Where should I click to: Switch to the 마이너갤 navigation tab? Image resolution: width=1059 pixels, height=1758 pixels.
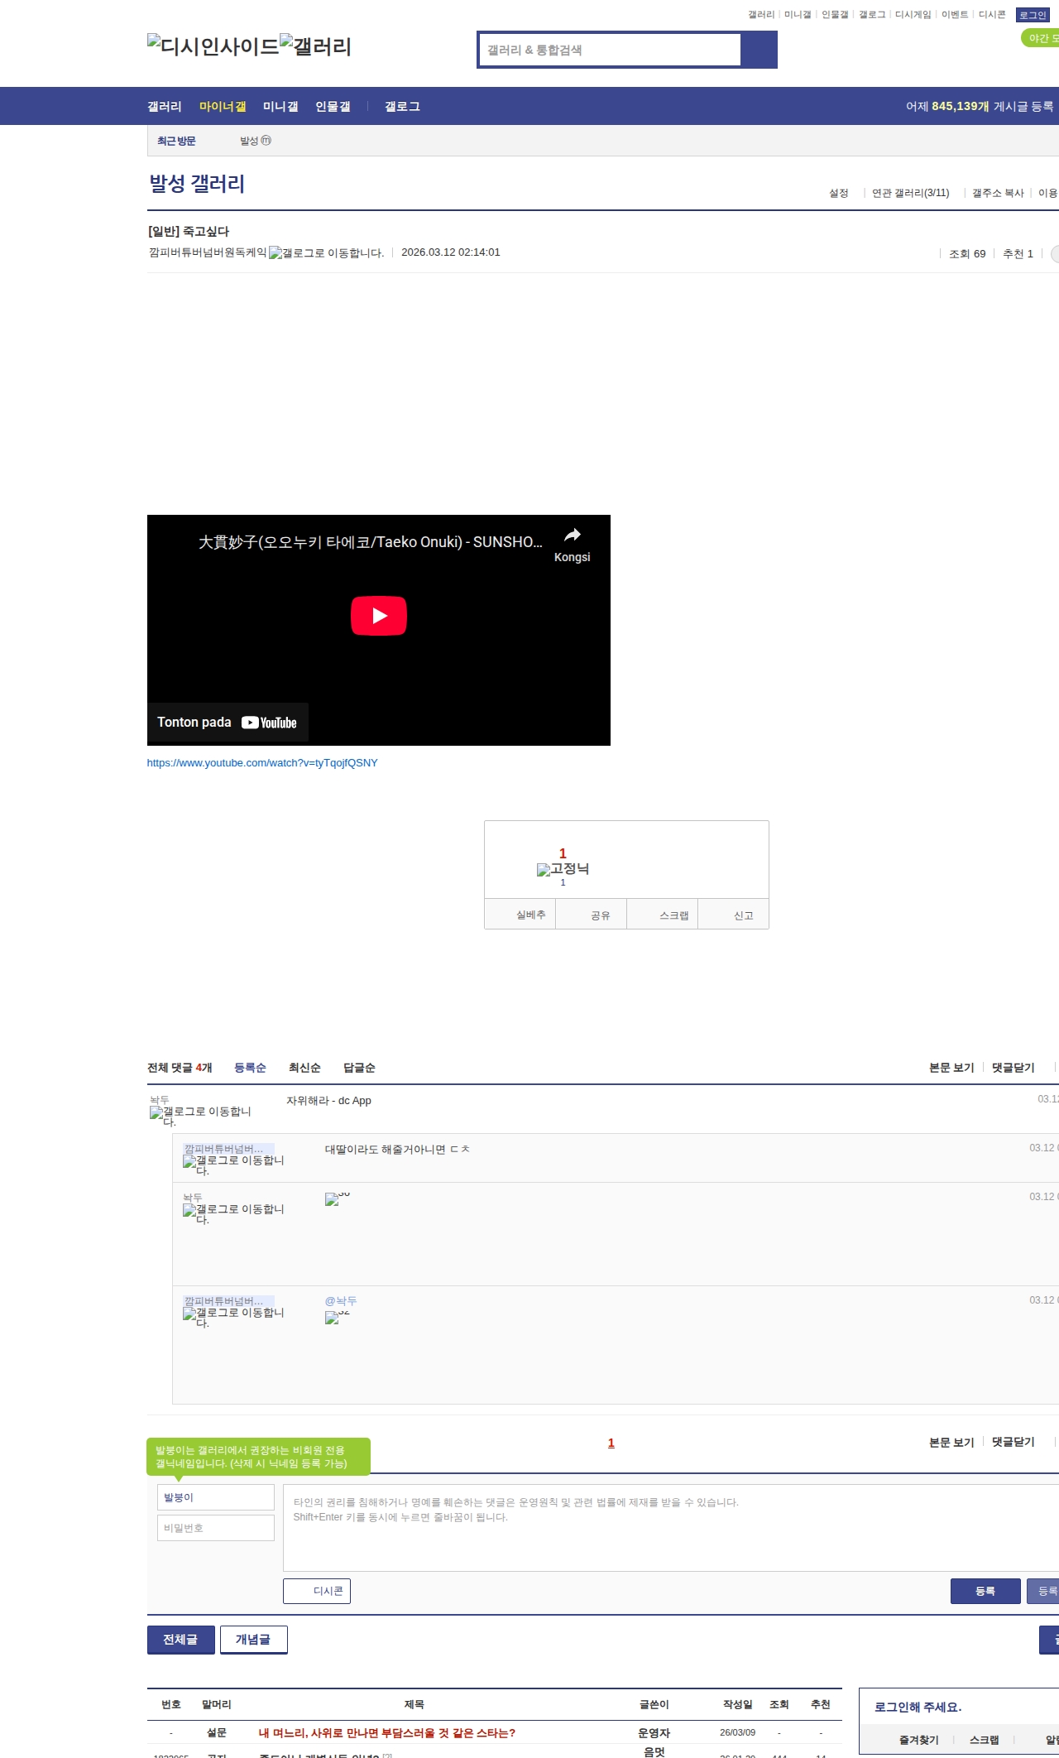pyautogui.click(x=223, y=107)
